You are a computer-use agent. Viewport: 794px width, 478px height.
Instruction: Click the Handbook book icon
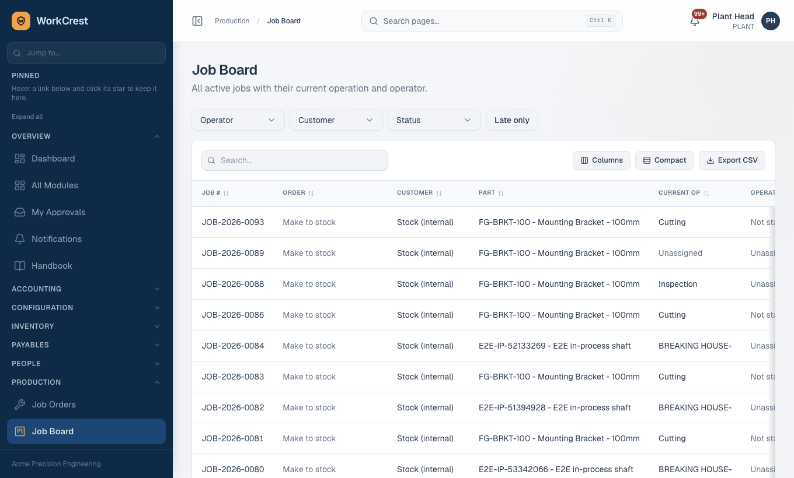[20, 266]
